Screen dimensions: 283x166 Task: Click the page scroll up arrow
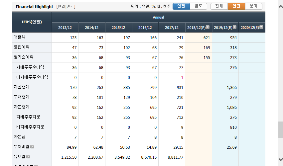coord(280,7)
